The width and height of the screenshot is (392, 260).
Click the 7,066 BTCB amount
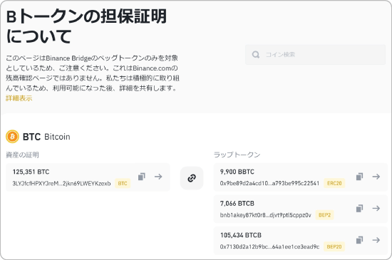[237, 204]
